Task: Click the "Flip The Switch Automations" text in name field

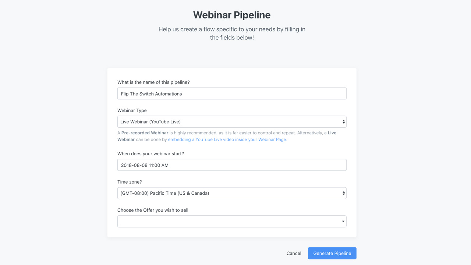Action: (x=152, y=94)
